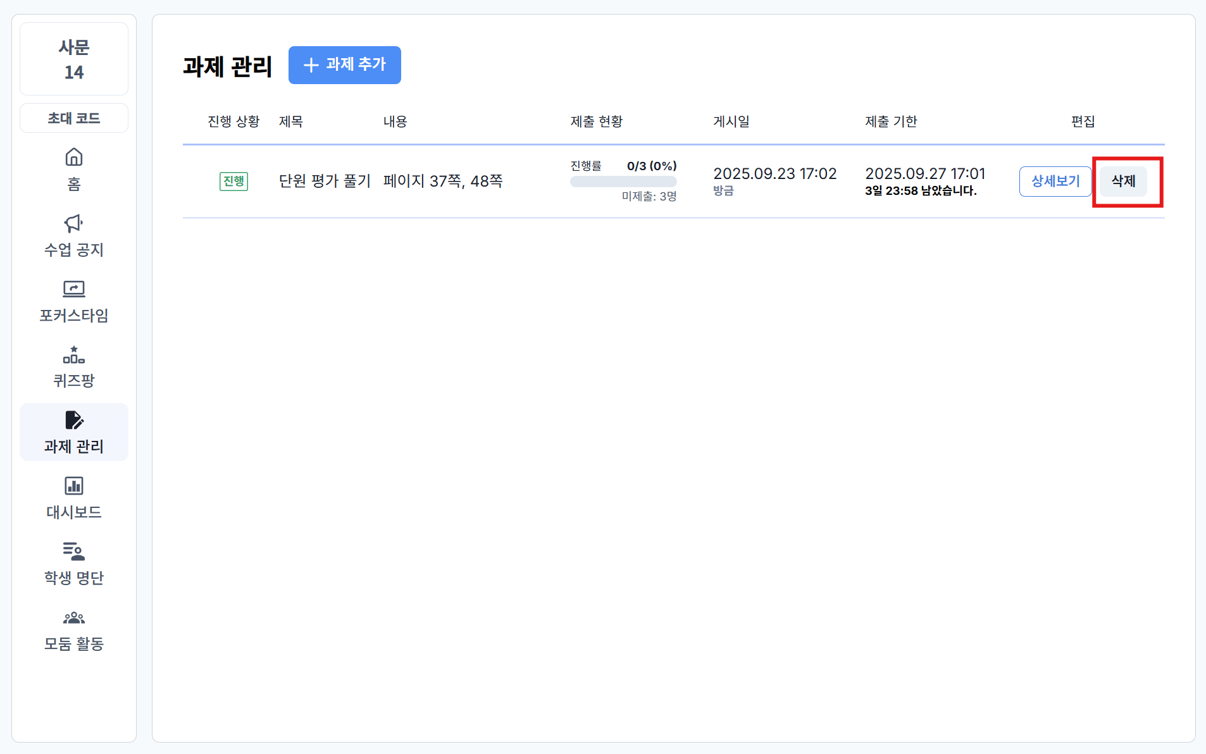The width and height of the screenshot is (1206, 754).
Task: Click the 초대 코드 button
Action: [74, 118]
